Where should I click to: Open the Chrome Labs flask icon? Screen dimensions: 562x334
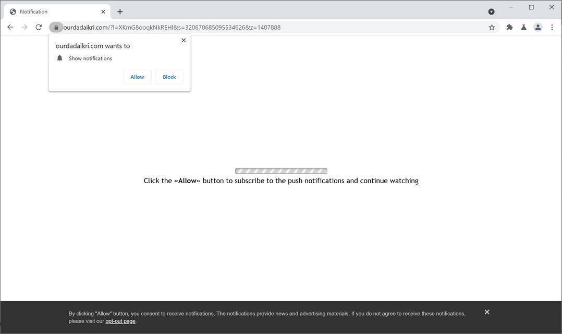coord(523,27)
